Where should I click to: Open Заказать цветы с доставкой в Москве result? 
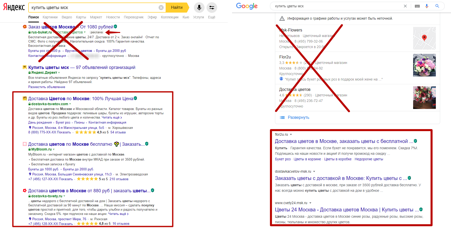(341, 178)
